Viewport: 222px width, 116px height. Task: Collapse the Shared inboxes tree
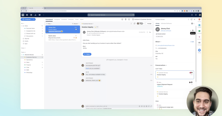click(22, 55)
